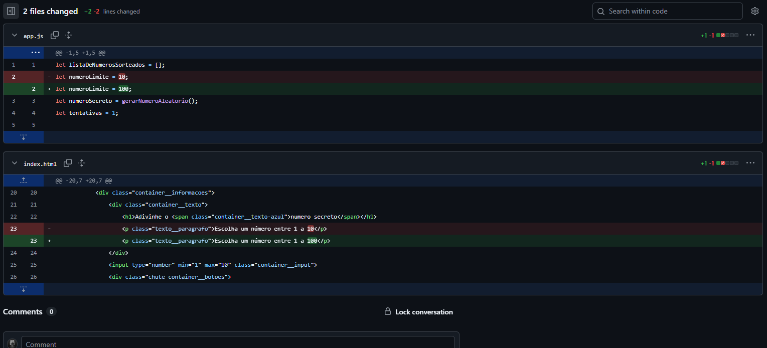The width and height of the screenshot is (767, 348).
Task: Focus the Search within code field
Action: 672,11
